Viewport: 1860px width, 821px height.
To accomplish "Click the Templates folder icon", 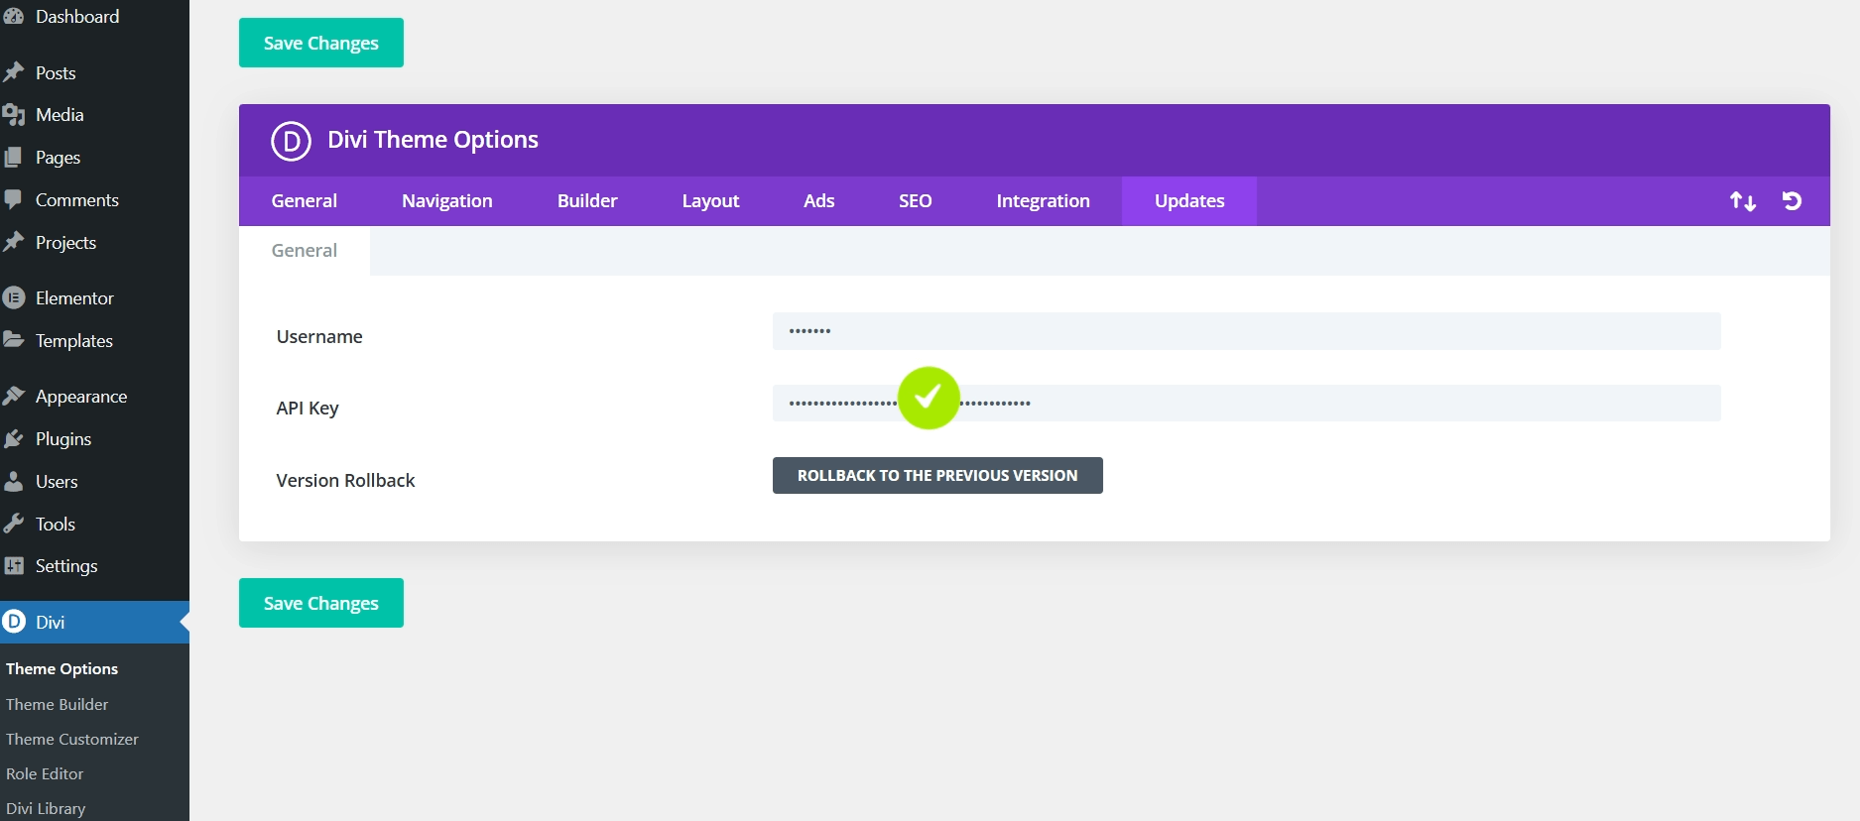I will pyautogui.click(x=14, y=340).
